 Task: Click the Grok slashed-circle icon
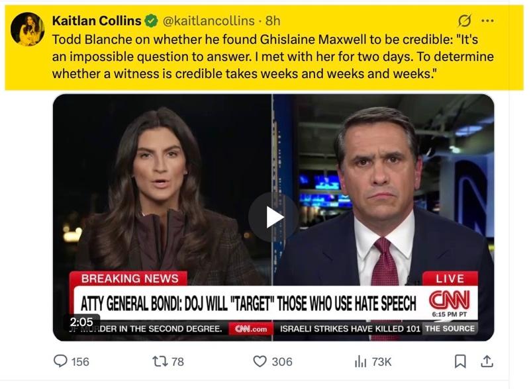(464, 21)
